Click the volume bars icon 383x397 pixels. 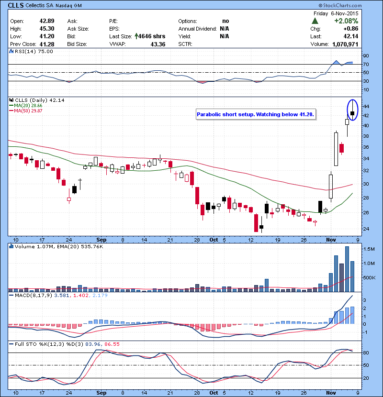11,246
